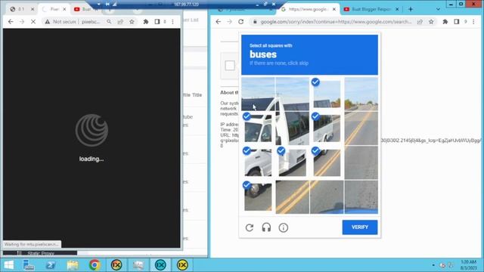Open three-dot menu in left Chrome window
Viewport: 484px width, 272px height.
[x=173, y=22]
